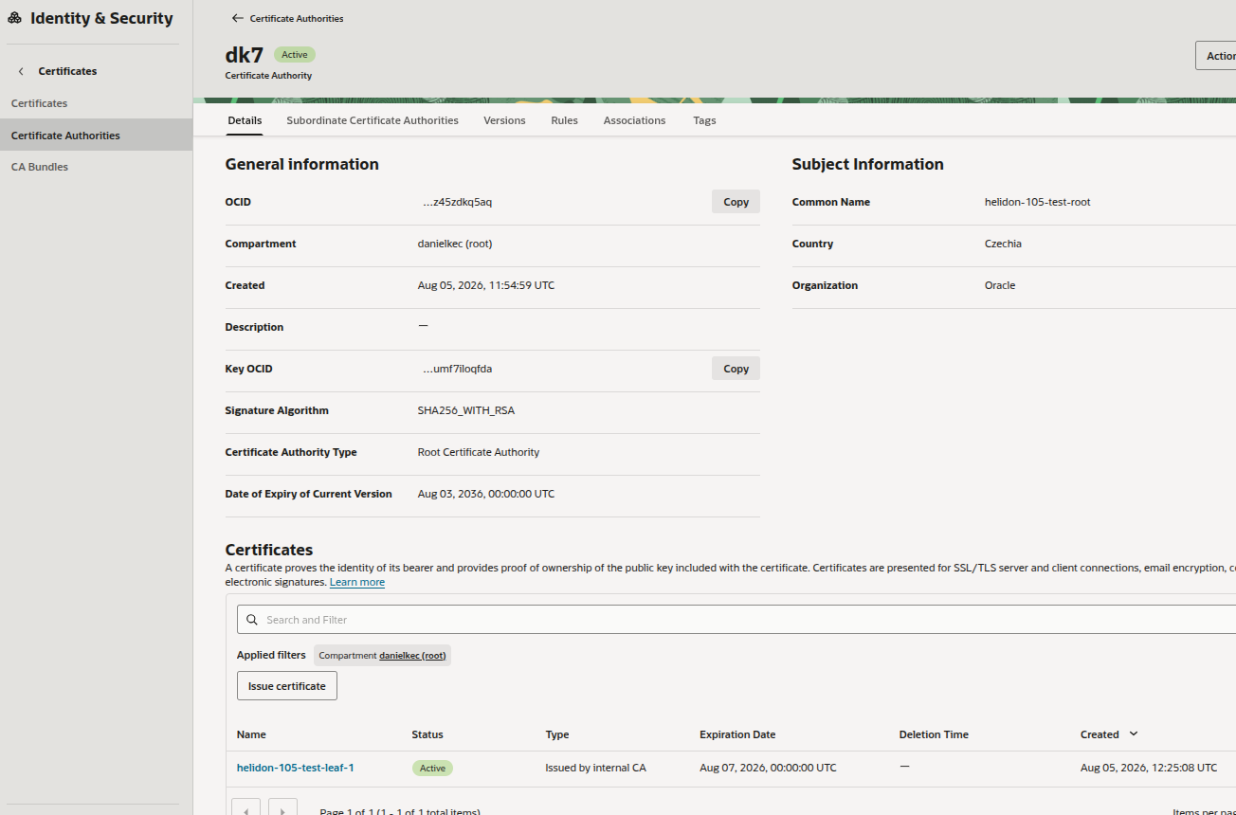Click the Issued by internal CA cell

[595, 768]
